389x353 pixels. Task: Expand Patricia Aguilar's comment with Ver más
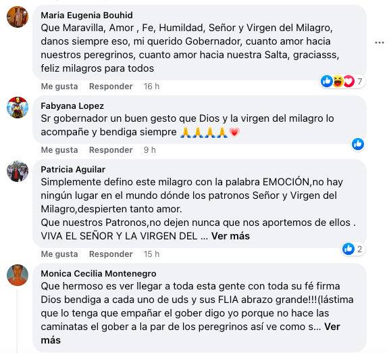[230, 236]
